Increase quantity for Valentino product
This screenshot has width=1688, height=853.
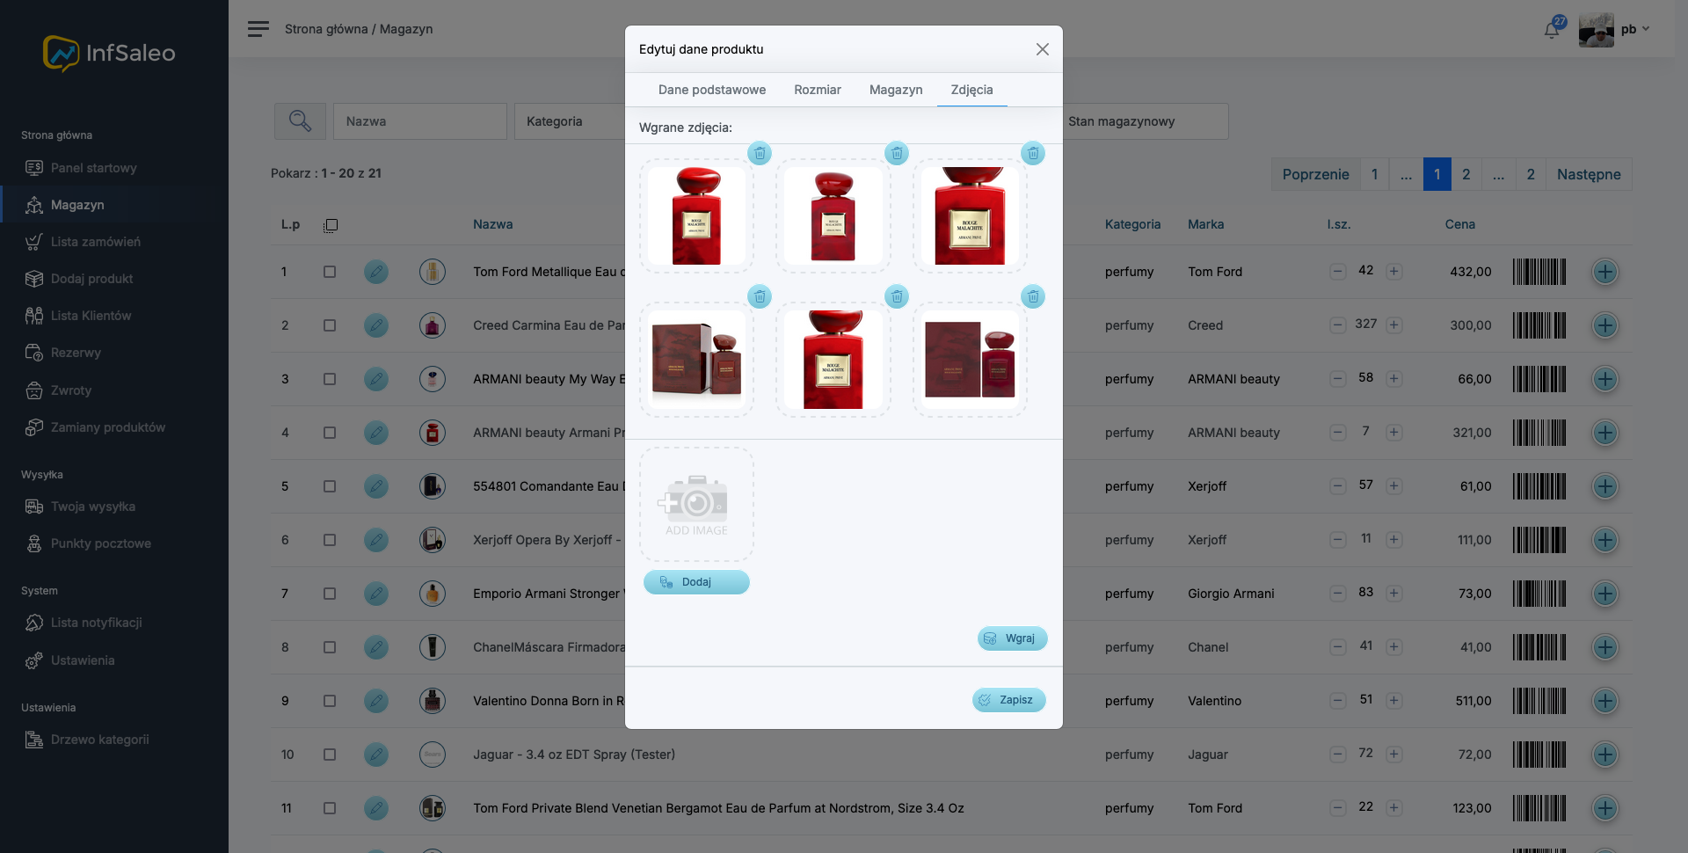click(x=1393, y=701)
